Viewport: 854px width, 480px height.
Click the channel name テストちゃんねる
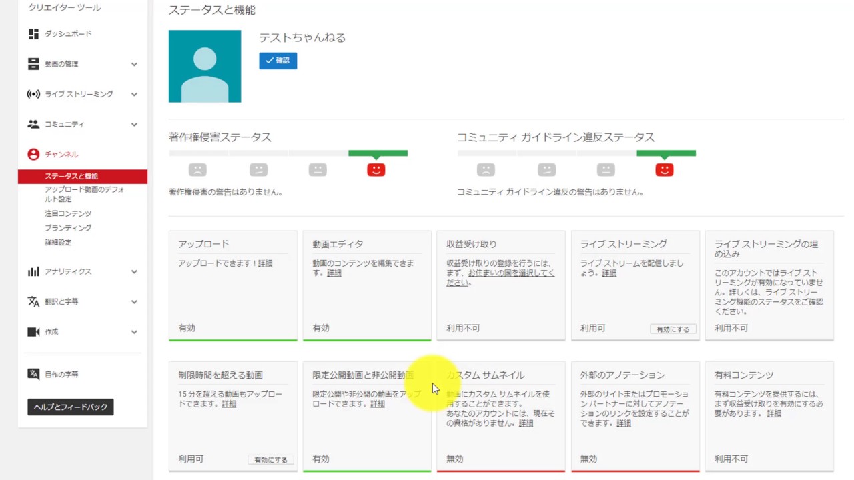tap(302, 38)
